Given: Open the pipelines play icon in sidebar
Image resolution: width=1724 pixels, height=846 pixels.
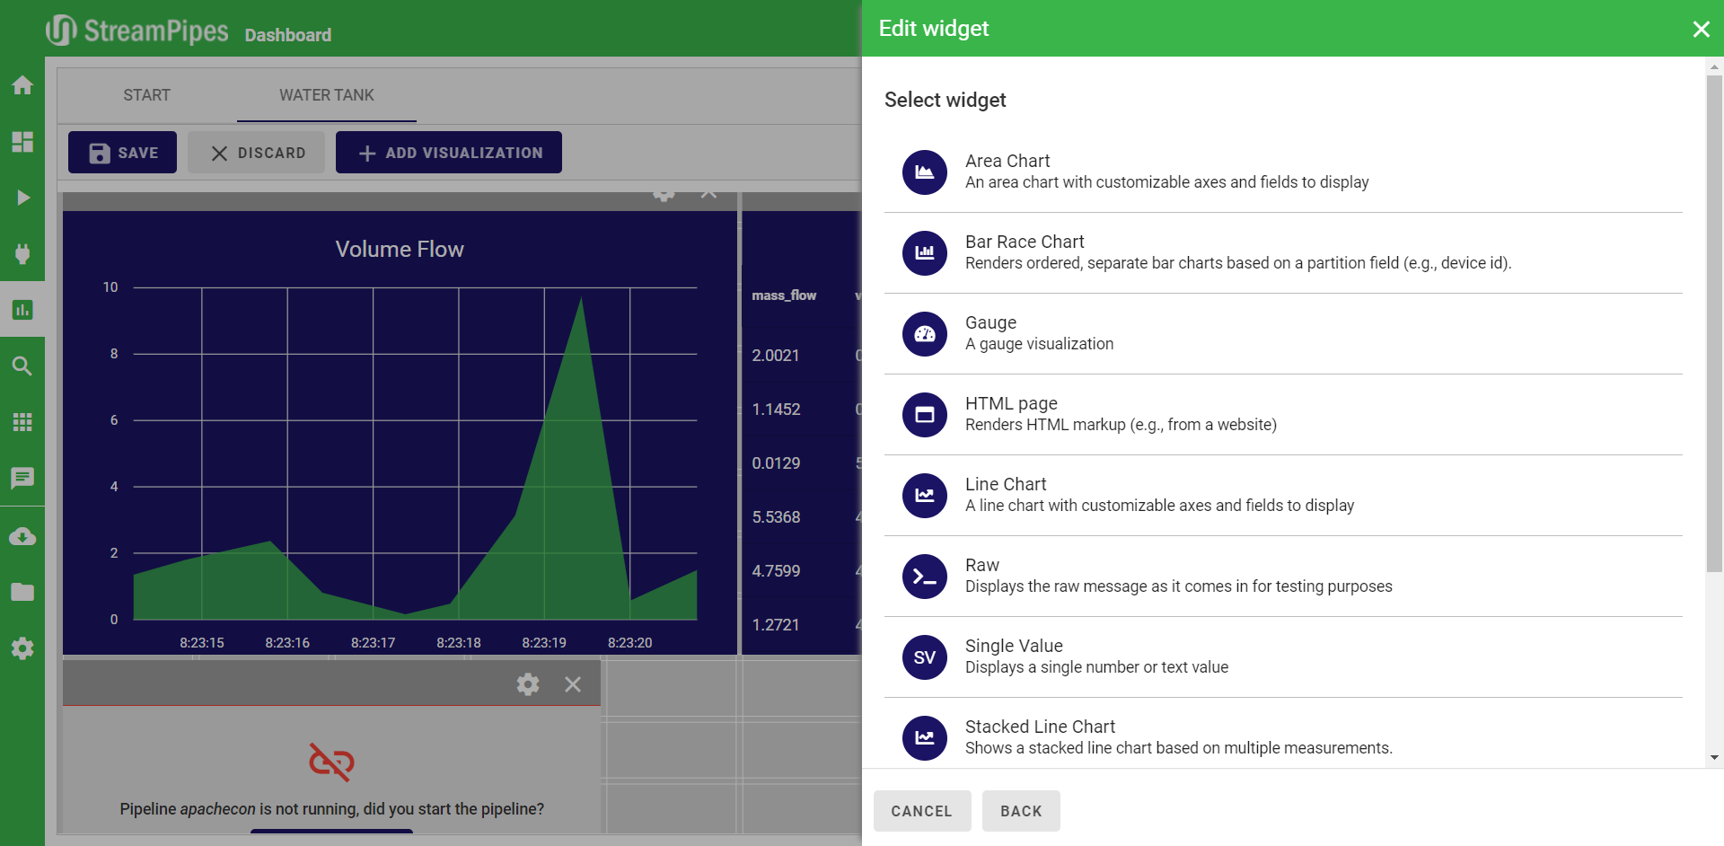Looking at the screenshot, I should [x=22, y=198].
